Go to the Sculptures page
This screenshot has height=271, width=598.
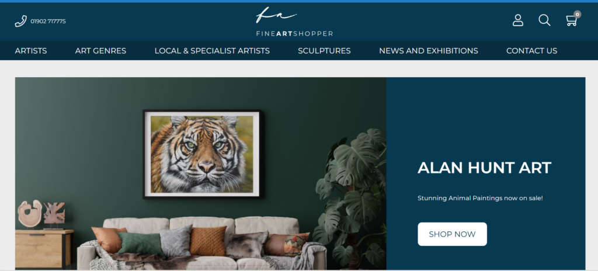324,51
